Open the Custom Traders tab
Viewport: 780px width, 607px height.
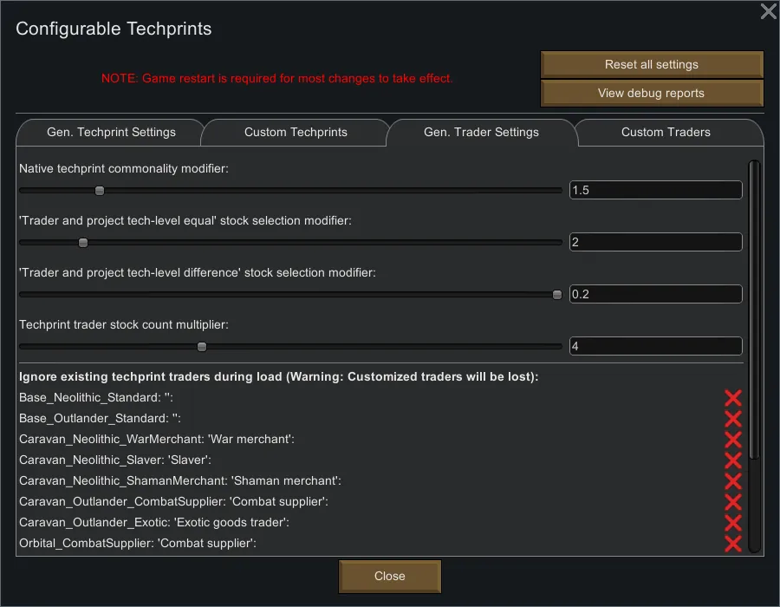click(666, 133)
